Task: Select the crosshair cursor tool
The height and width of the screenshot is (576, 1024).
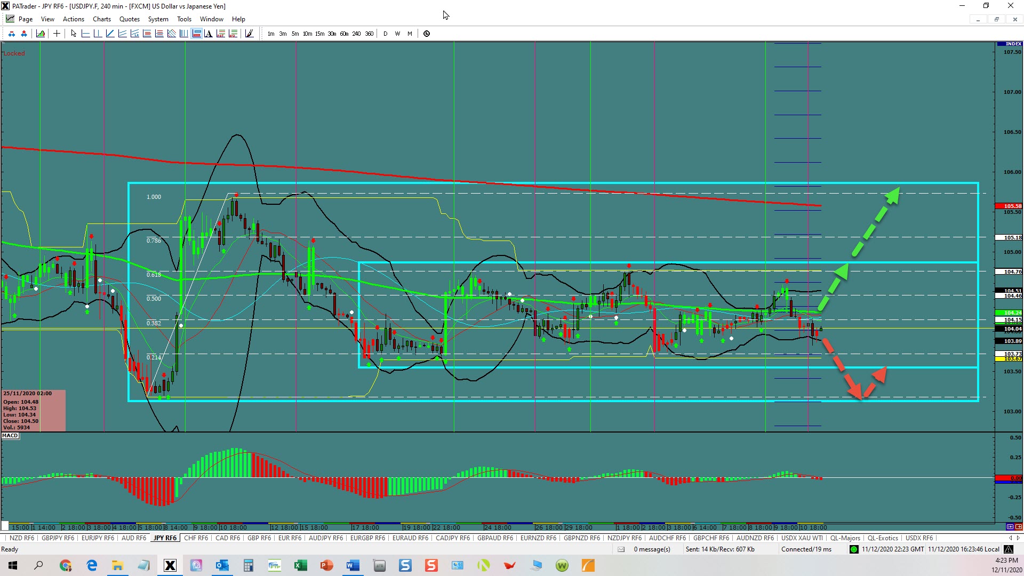Action: (x=57, y=34)
